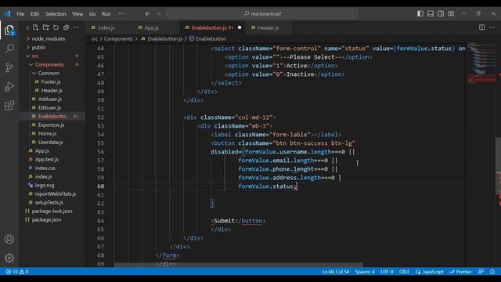This screenshot has height=282, width=501.
Task: Toggle the bottom panel layout
Action: point(431,14)
